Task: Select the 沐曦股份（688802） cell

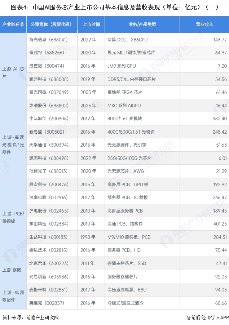Action: (x=52, y=106)
